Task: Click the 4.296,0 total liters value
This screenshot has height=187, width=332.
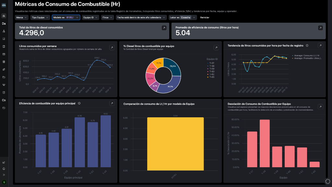Action: pyautogui.click(x=31, y=33)
